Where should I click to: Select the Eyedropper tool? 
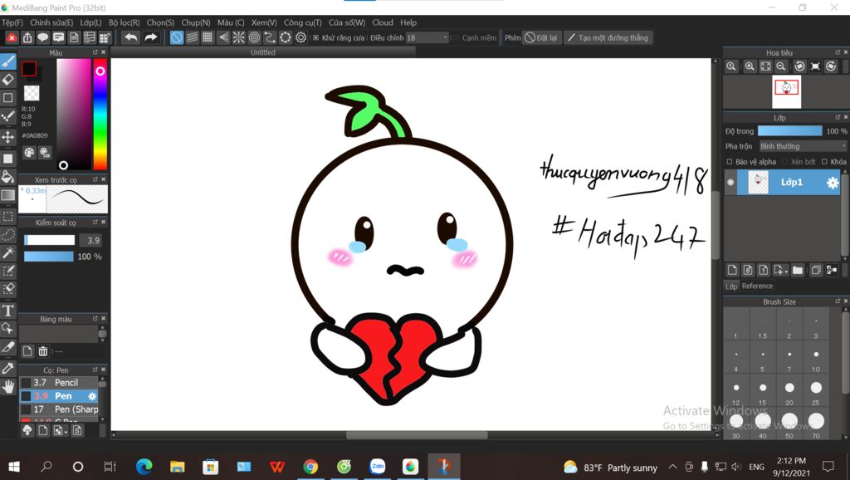click(x=8, y=368)
